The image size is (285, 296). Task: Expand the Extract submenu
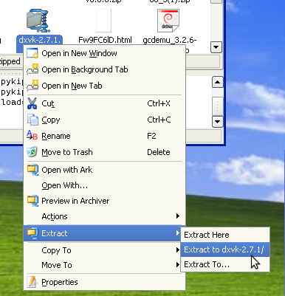tap(104, 233)
